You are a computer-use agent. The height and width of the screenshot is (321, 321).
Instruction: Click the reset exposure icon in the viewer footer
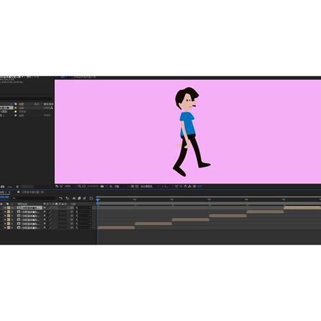click(195, 186)
